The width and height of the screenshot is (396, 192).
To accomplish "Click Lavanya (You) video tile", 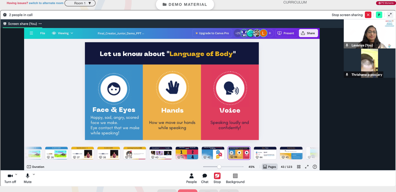I will pos(369,34).
